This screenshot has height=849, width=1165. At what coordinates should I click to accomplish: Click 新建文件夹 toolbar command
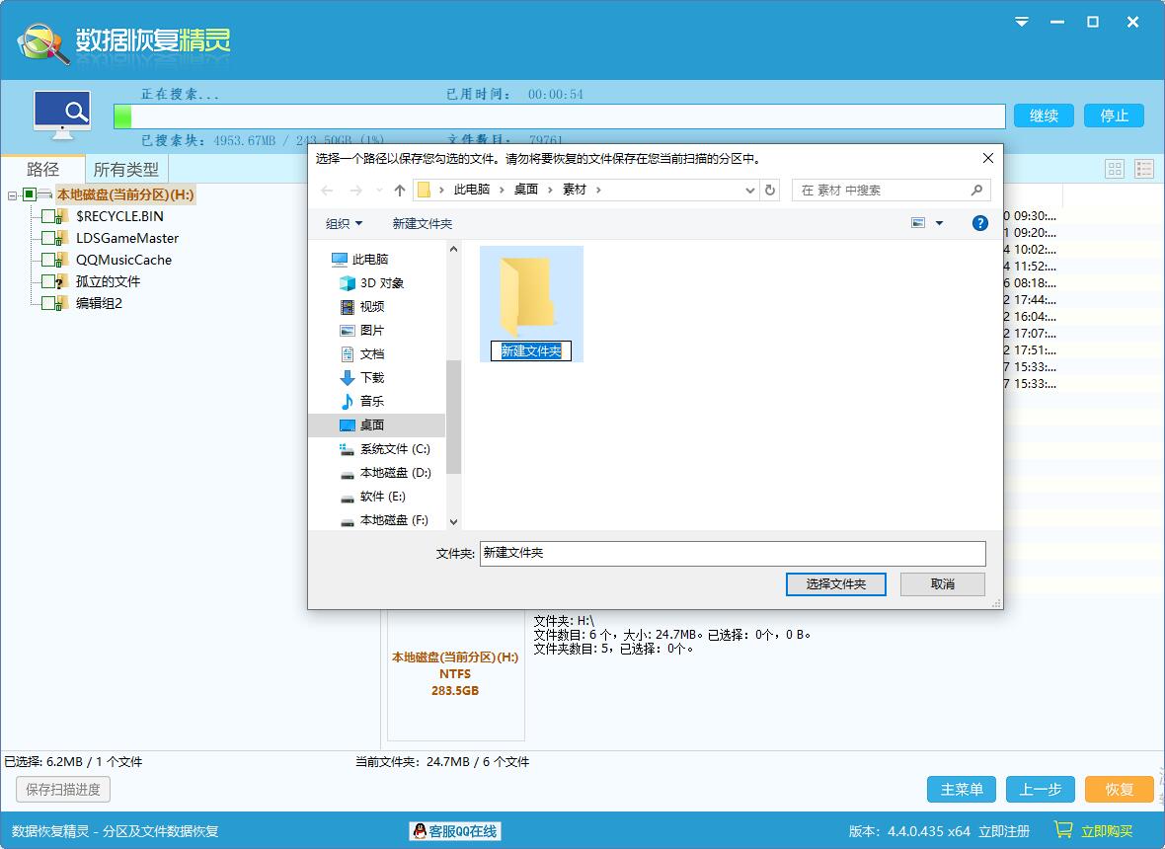pyautogui.click(x=422, y=223)
